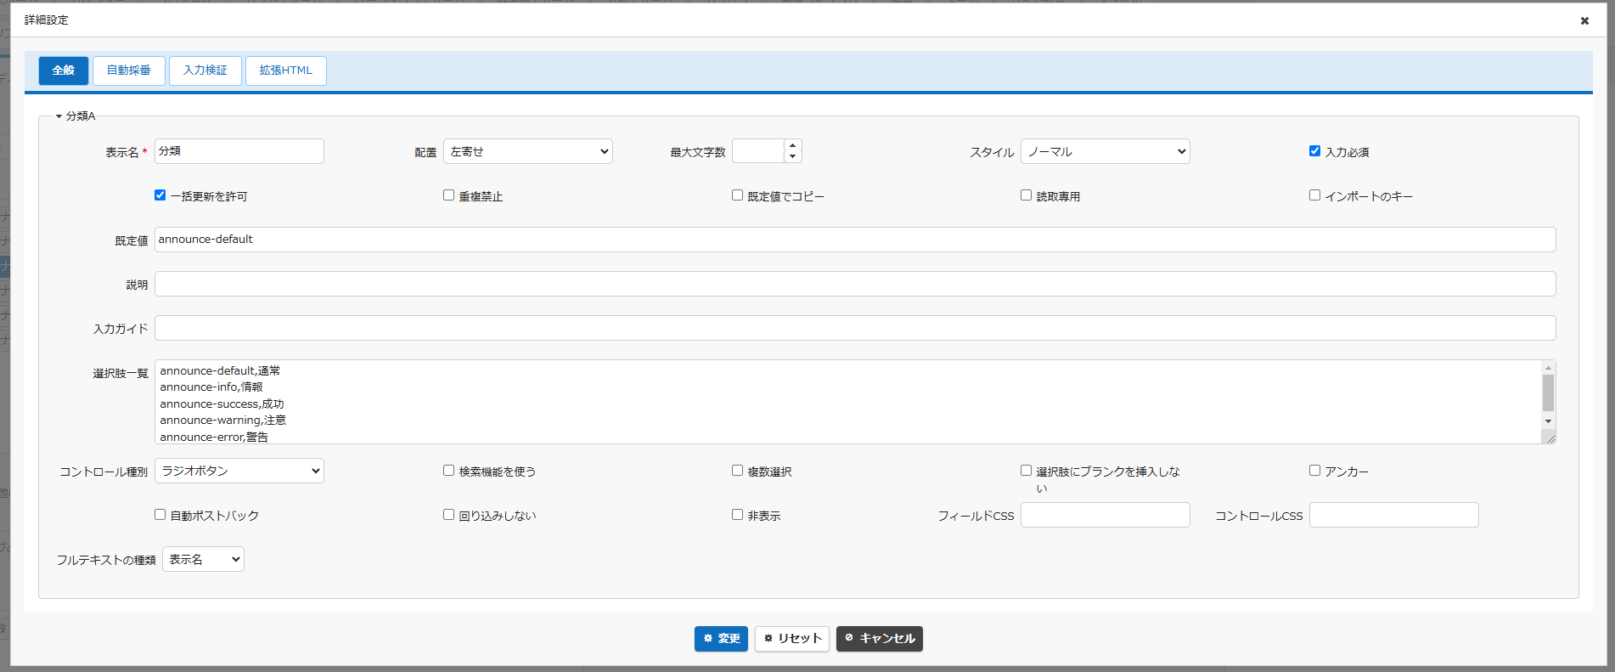Image resolution: width=1615 pixels, height=672 pixels.
Task: Click the フィールドCSS input field
Action: [x=1106, y=515]
